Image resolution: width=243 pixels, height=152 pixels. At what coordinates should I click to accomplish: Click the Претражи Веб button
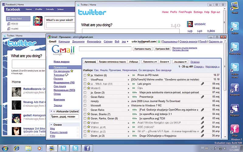coord(162,49)
